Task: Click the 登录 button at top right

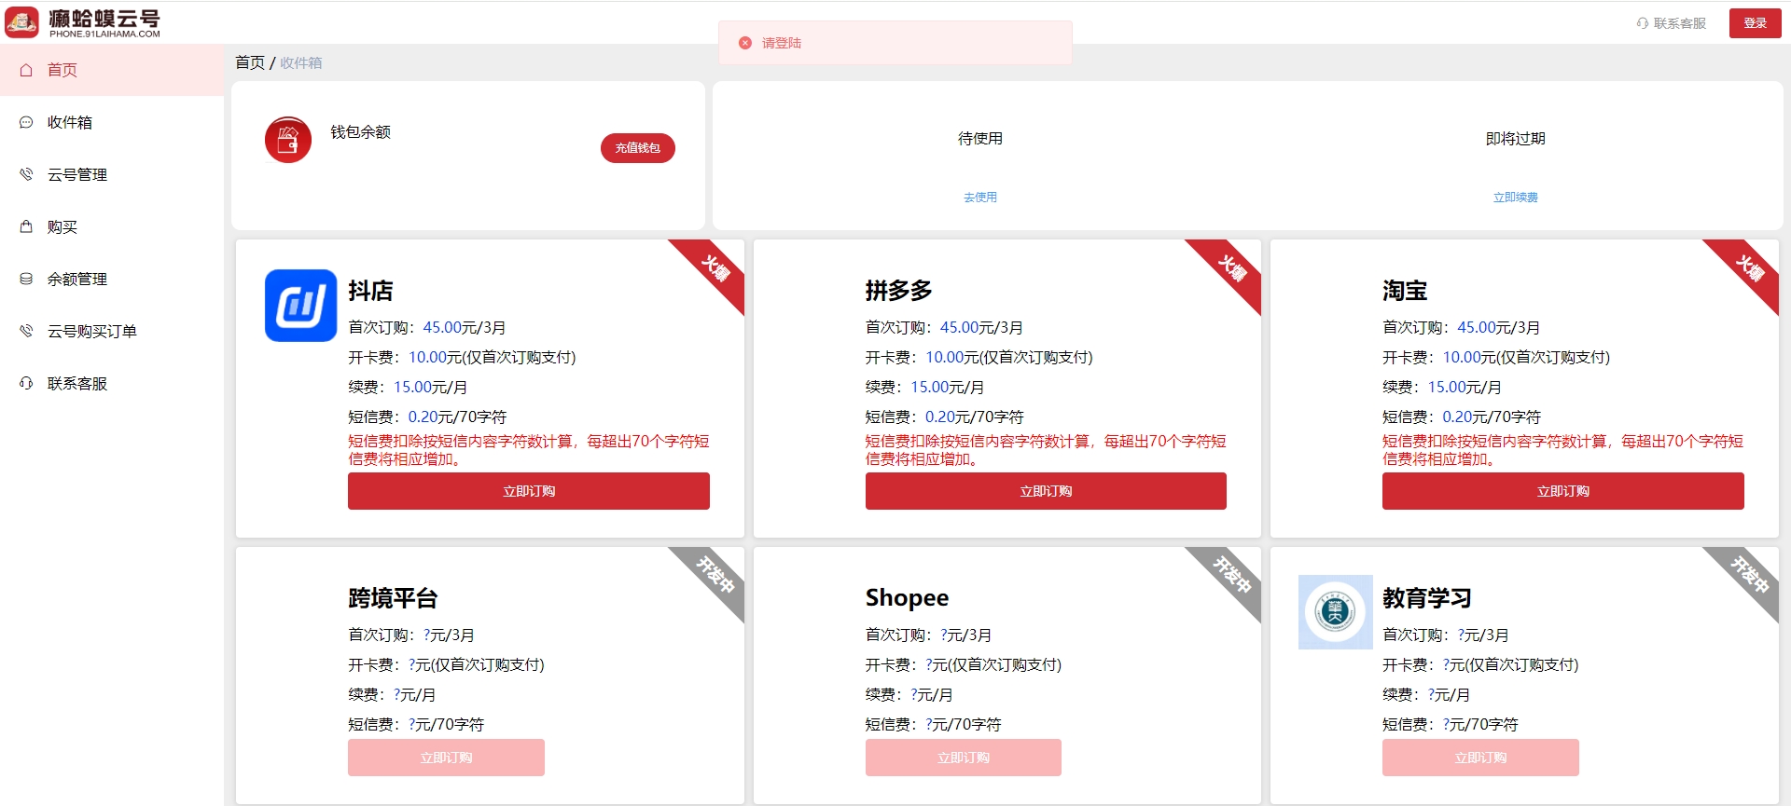Action: [1755, 23]
